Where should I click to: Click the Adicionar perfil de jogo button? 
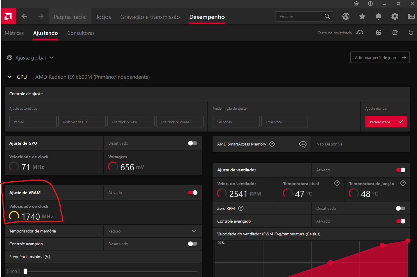click(x=380, y=57)
